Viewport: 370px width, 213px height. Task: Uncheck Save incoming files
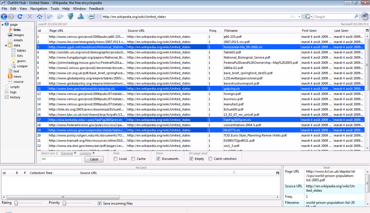click(x=100, y=203)
